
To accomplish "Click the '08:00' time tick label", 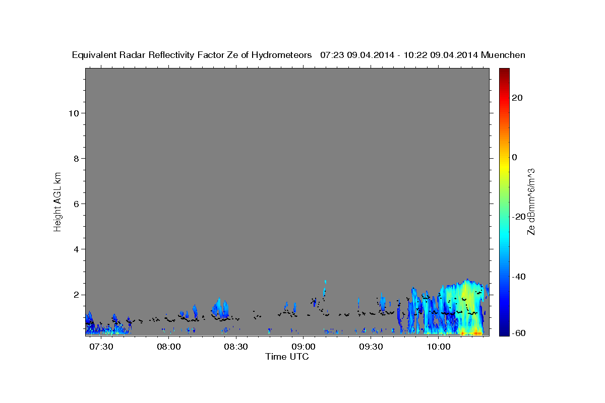I will pos(169,347).
